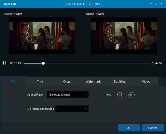Click the total duration 01:44:59
The width and height of the screenshot is (166, 134).
click(x=157, y=63)
